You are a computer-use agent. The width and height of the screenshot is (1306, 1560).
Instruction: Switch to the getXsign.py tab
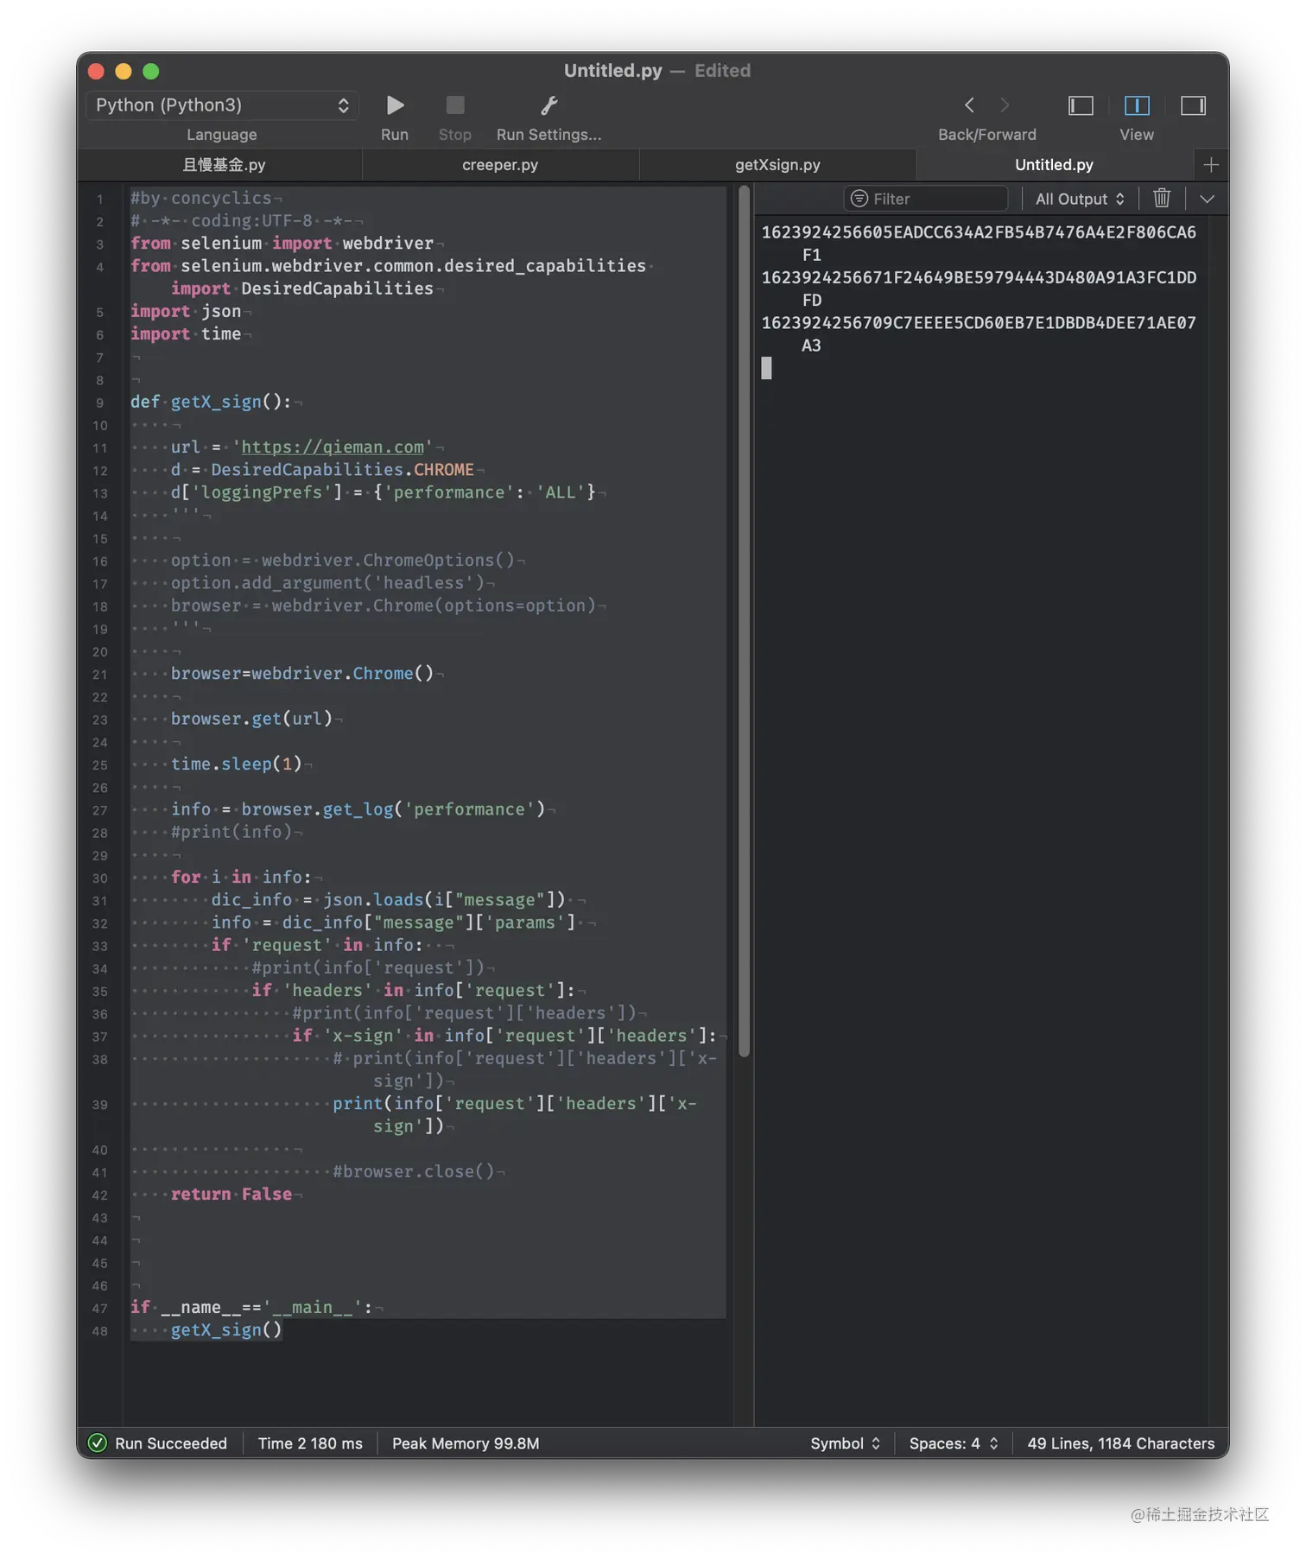click(777, 165)
